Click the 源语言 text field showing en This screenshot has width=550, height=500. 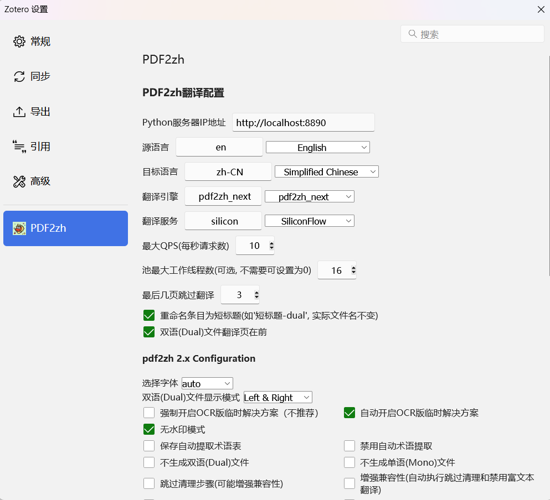coord(219,147)
